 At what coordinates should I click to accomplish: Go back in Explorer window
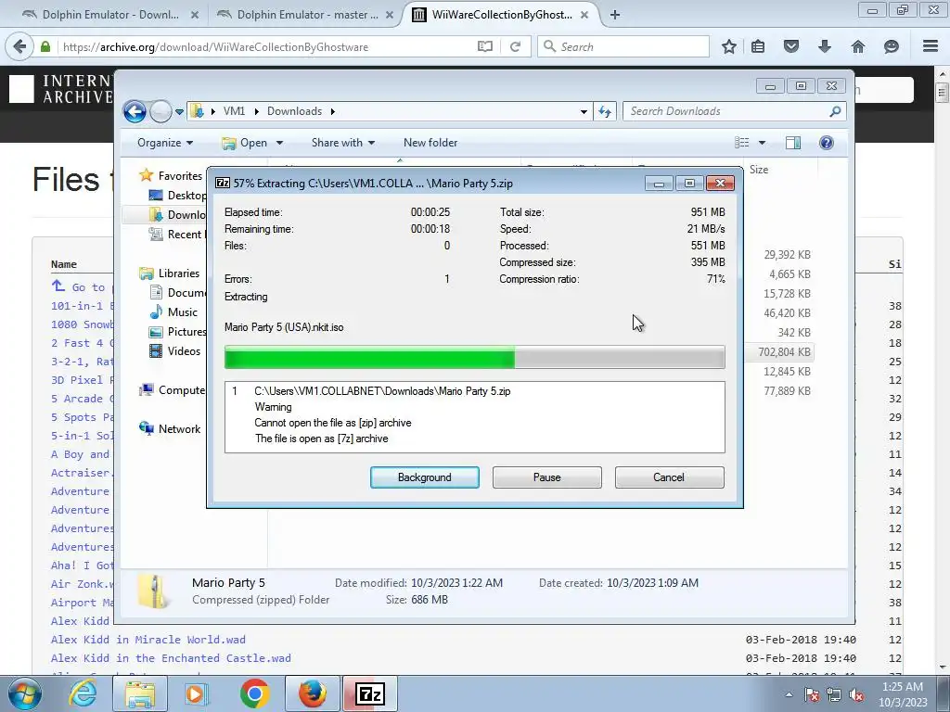tap(135, 111)
